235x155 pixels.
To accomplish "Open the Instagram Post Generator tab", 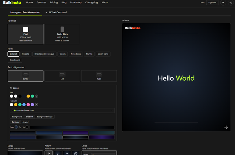I will click(25, 12).
